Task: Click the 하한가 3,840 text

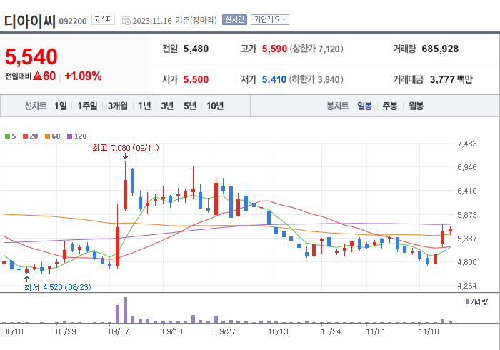Action: coord(316,79)
